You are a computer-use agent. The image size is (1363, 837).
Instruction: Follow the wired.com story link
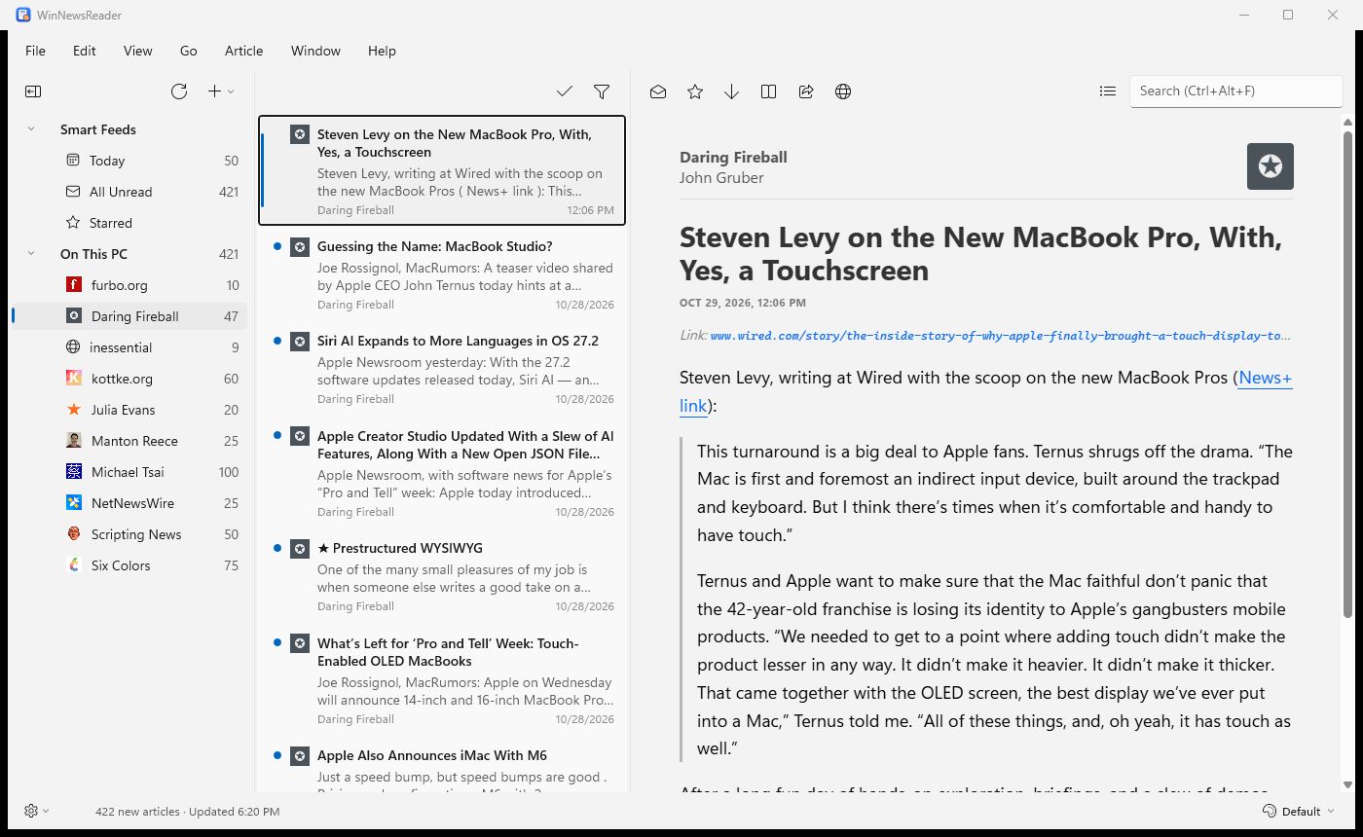[1001, 336]
